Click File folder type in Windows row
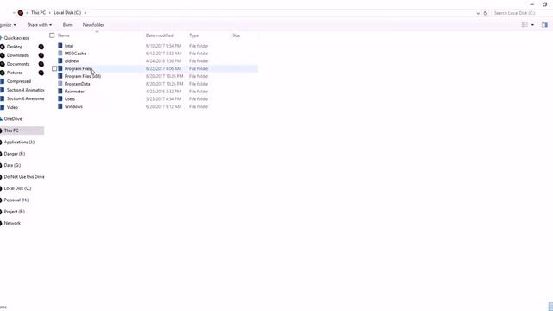 (x=199, y=106)
